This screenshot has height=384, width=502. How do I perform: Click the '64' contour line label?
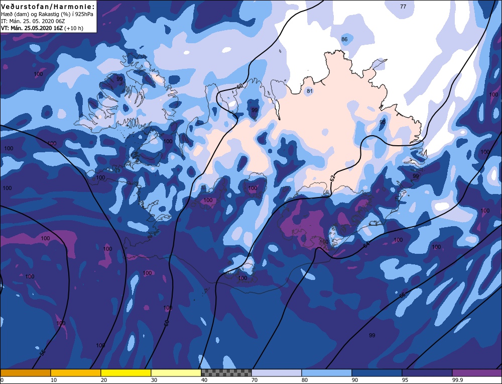click(366, 245)
